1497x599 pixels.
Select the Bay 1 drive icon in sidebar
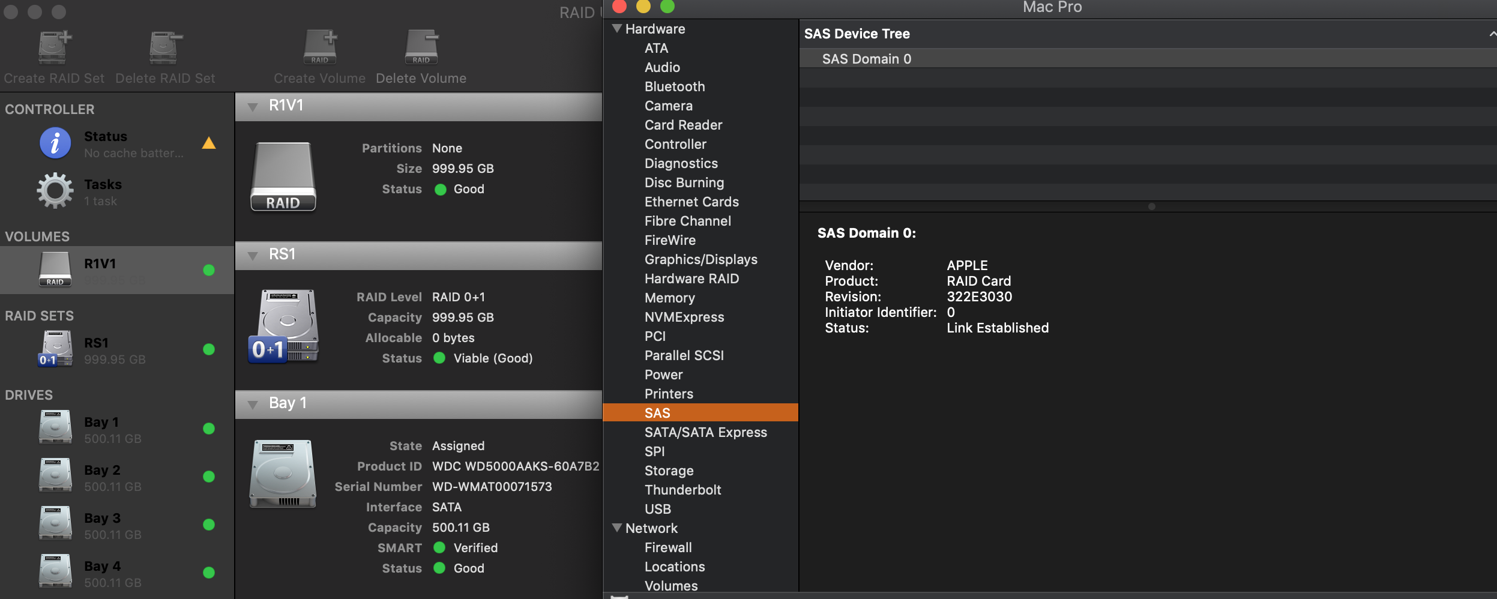click(x=55, y=427)
